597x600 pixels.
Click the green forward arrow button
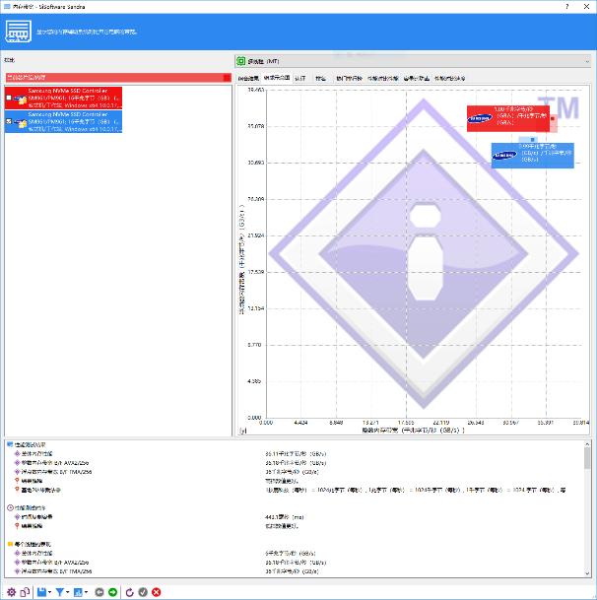[x=112, y=592]
